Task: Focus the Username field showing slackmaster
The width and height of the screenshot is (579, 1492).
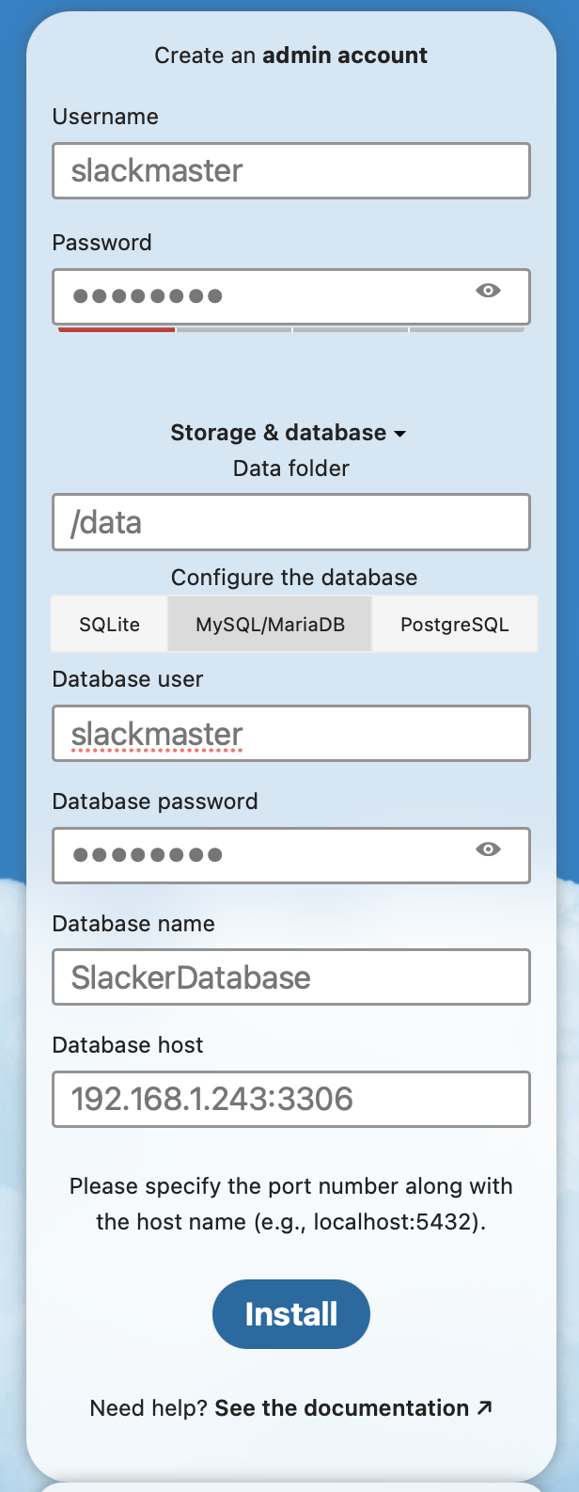Action: 290,170
